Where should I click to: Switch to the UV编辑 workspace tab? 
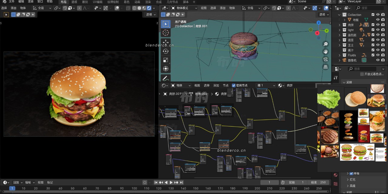tap(98, 2)
